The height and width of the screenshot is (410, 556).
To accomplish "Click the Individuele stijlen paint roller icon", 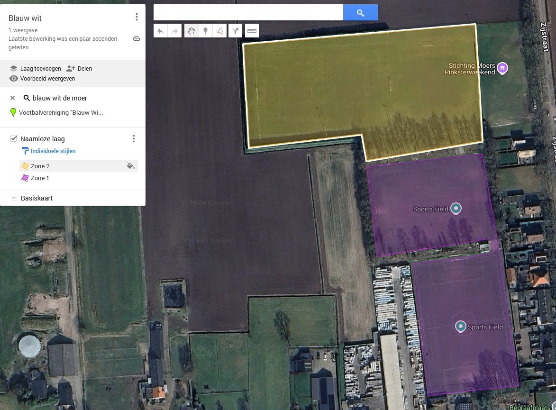I will [25, 151].
